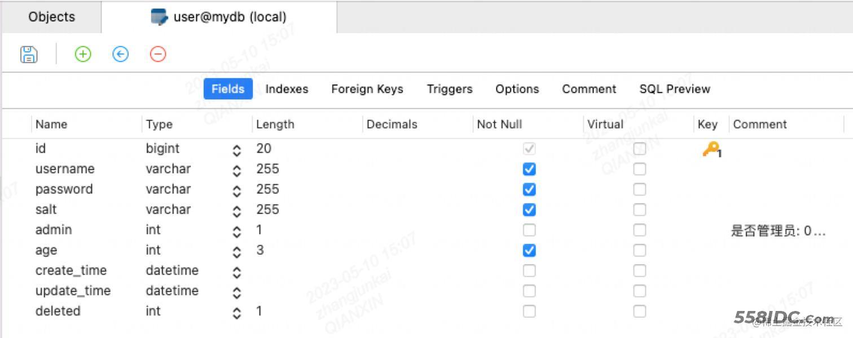The image size is (853, 338).
Task: Click the save table icon
Action: [x=29, y=54]
